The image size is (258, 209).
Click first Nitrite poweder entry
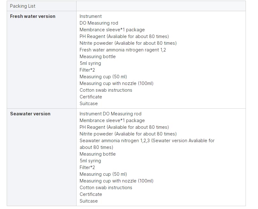pos(128,43)
